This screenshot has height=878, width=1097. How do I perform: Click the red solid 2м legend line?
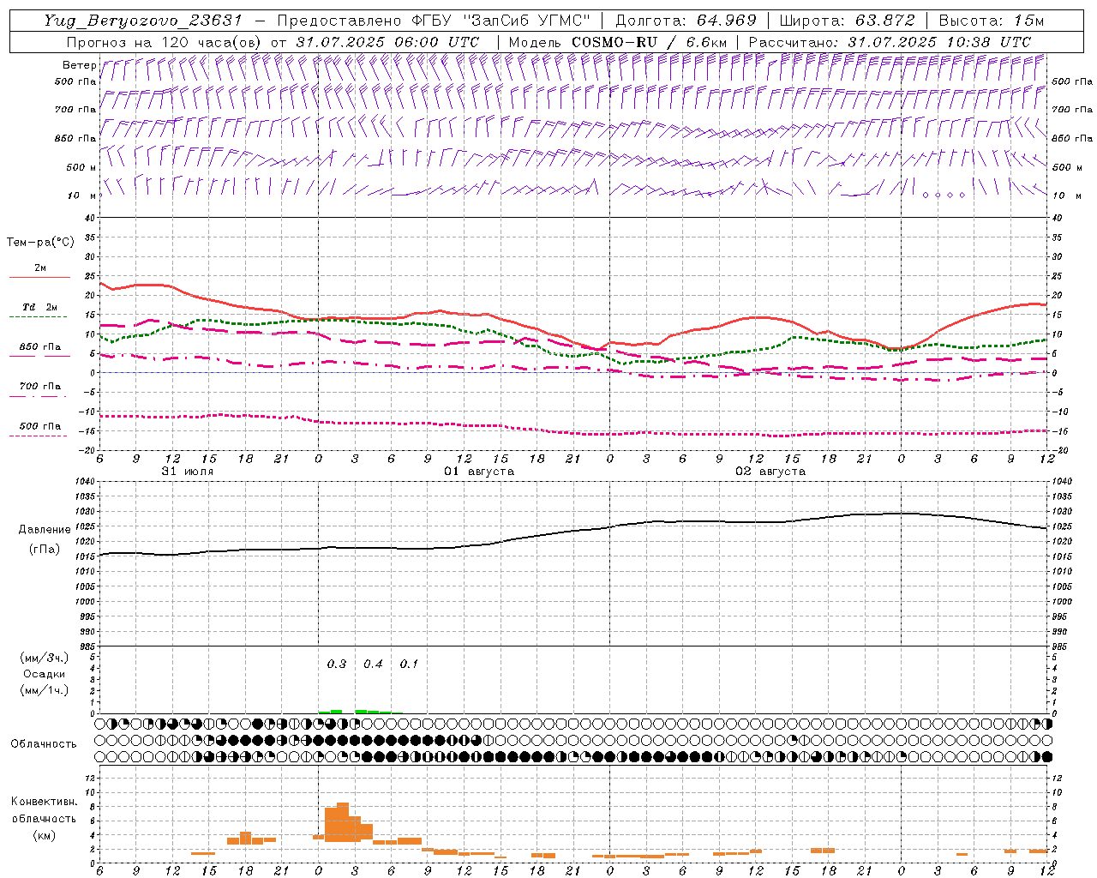tap(39, 277)
